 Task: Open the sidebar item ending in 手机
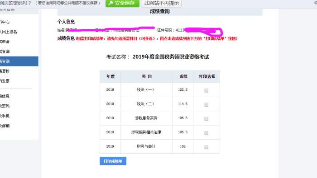click(x=5, y=116)
